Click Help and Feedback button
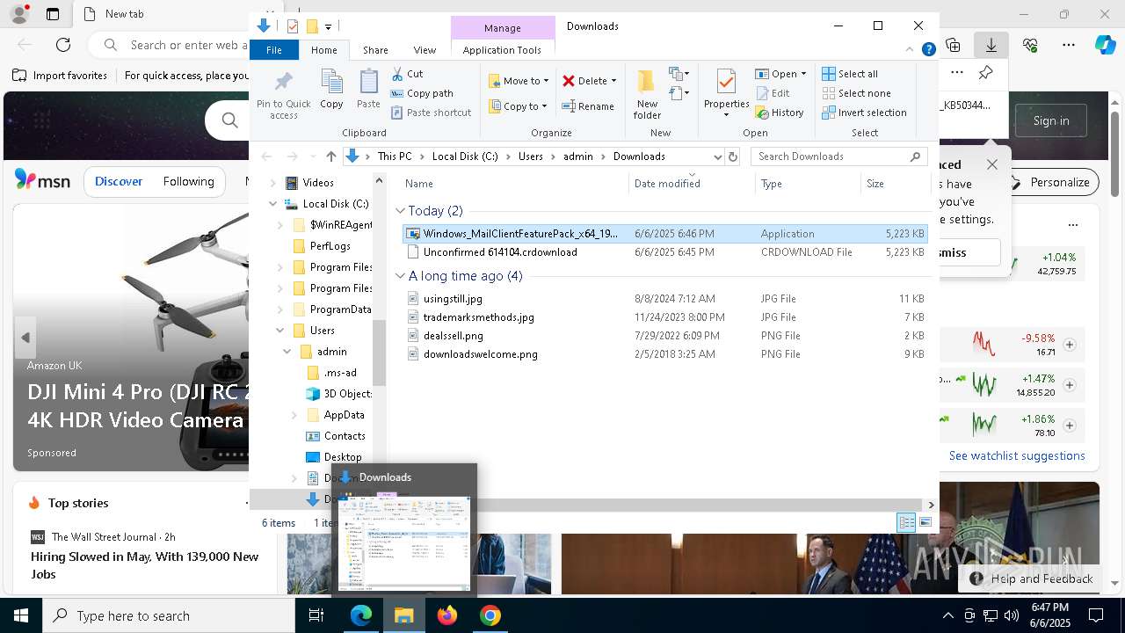The height and width of the screenshot is (633, 1125). pyautogui.click(x=1032, y=578)
